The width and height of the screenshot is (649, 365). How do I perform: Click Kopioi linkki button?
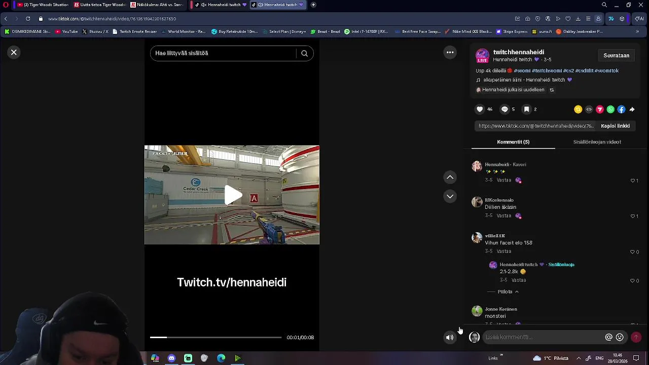tap(615, 126)
